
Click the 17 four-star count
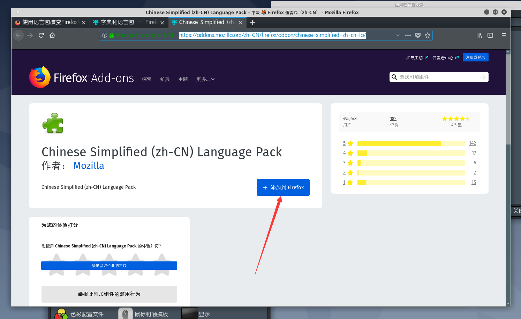click(x=474, y=153)
